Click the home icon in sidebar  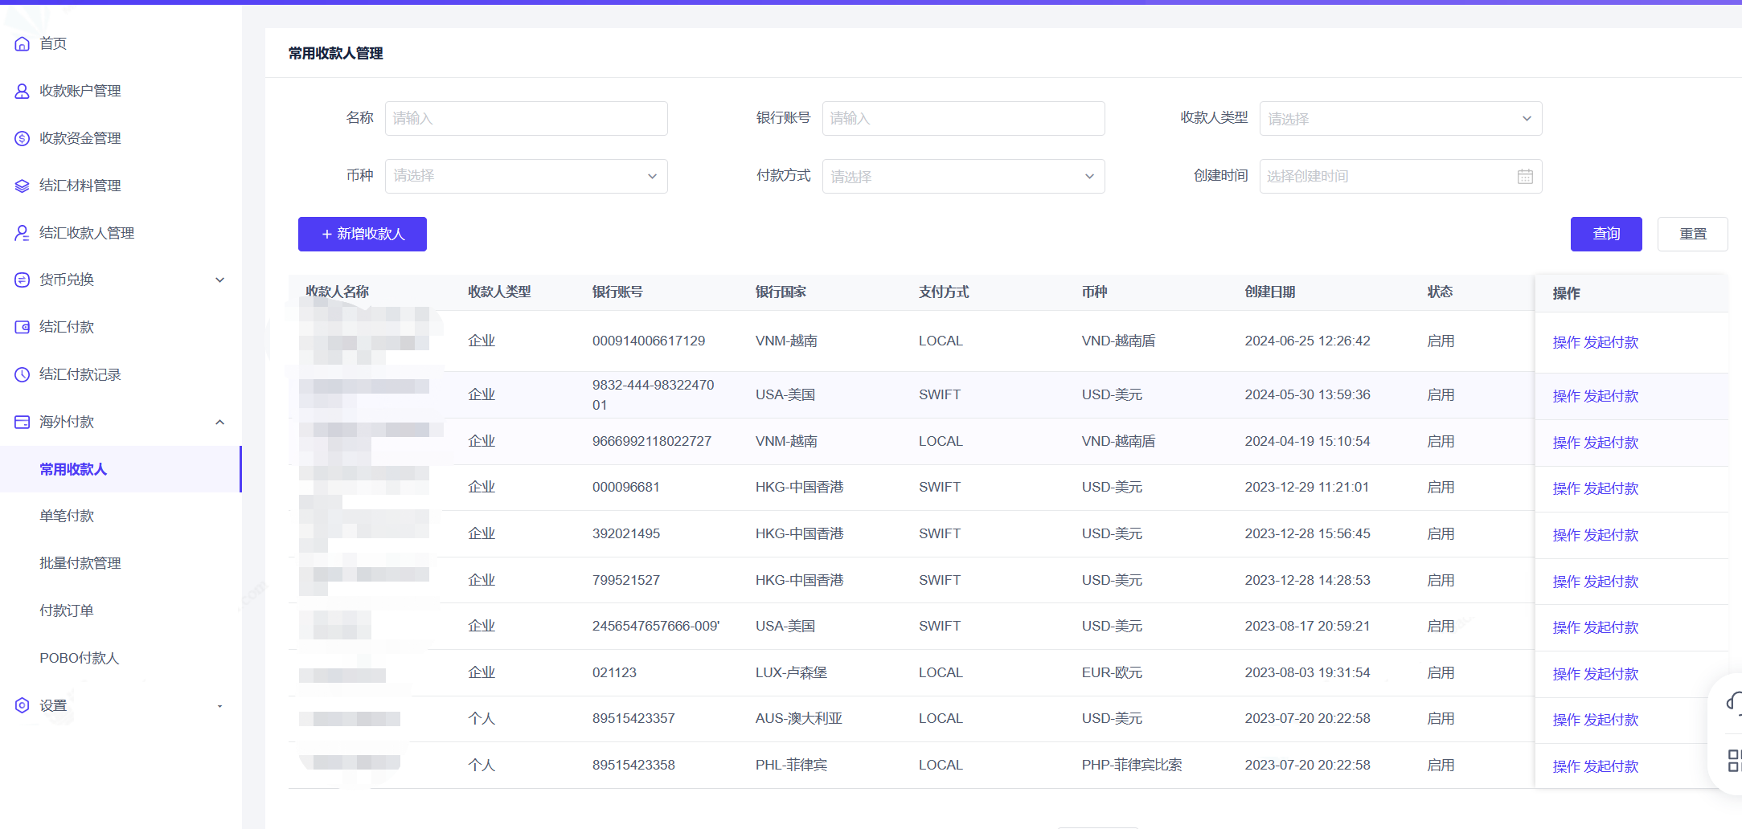[x=23, y=43]
